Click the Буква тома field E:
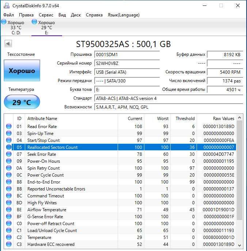247x251 pixels. pyautogui.click(x=127, y=89)
